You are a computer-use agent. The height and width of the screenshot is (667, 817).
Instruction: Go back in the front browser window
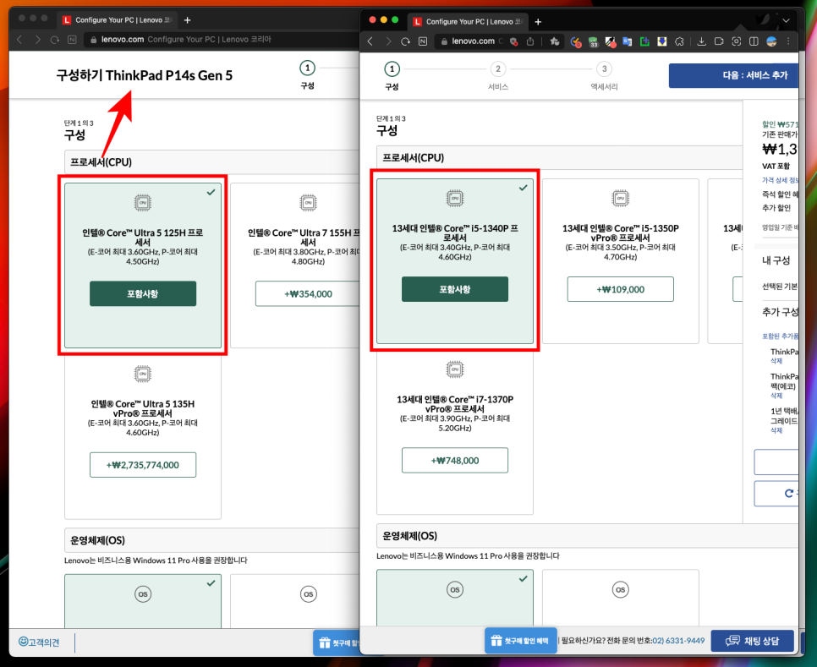pos(370,41)
